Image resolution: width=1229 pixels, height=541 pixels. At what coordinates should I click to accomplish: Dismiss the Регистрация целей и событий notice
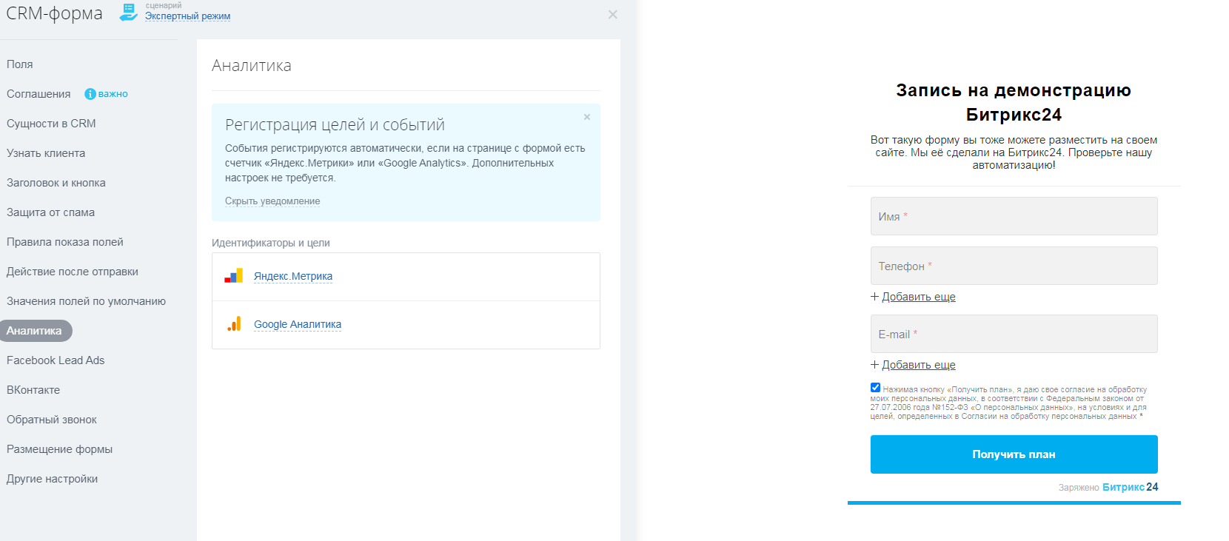(x=587, y=117)
